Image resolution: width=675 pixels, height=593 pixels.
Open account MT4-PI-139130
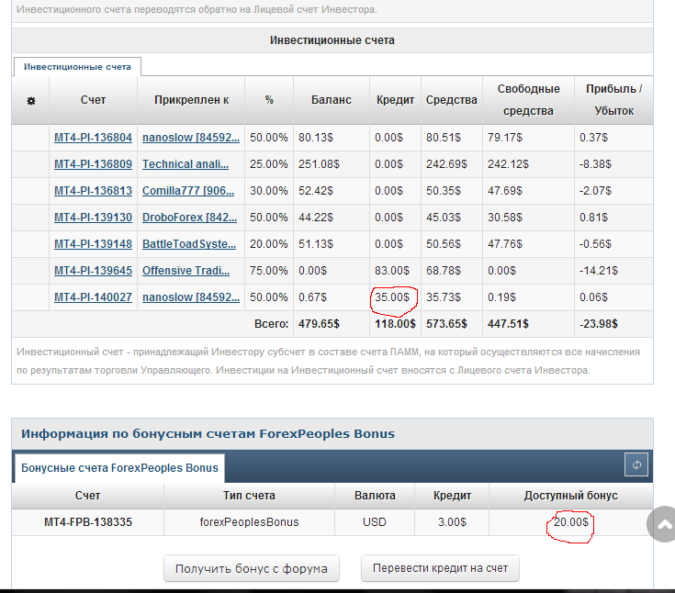[93, 218]
